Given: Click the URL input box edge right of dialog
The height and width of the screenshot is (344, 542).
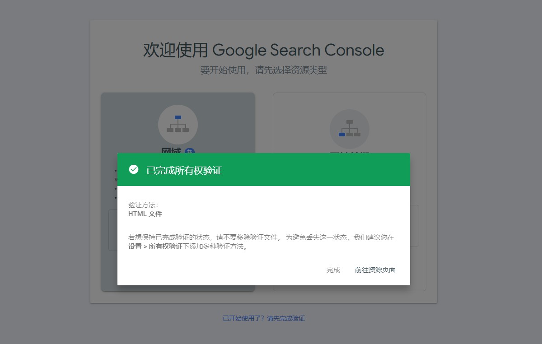Looking at the screenshot, I should (415, 226).
